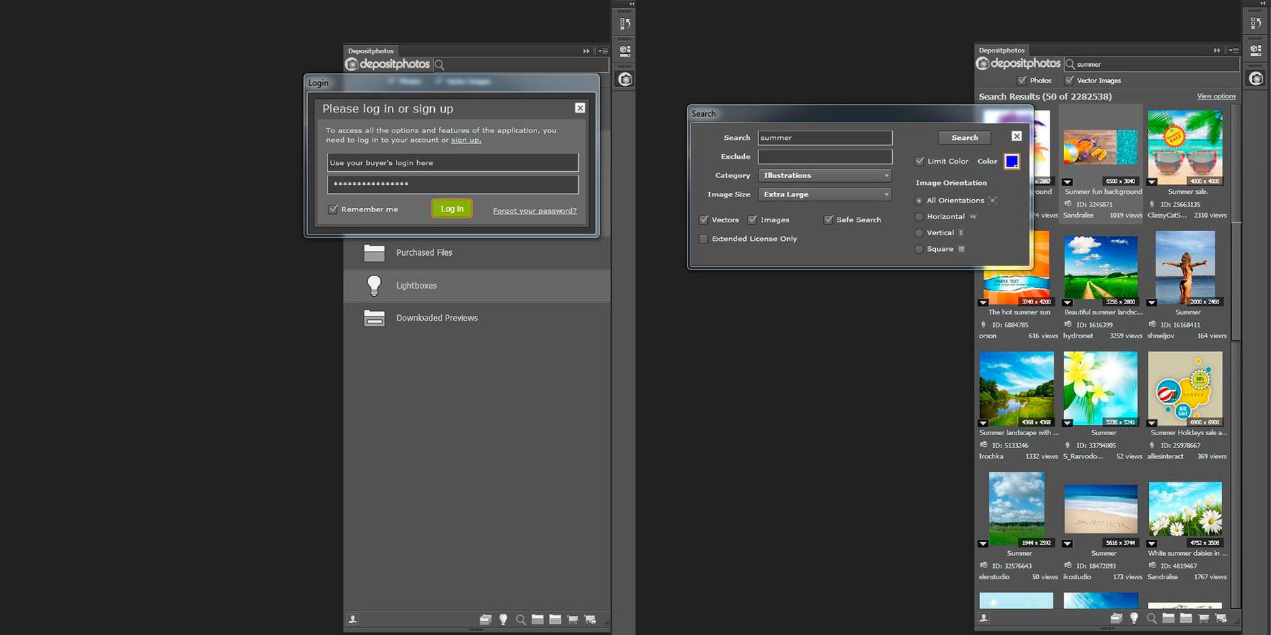
Task: Close the Search dialog with its X button
Action: [x=1016, y=136]
